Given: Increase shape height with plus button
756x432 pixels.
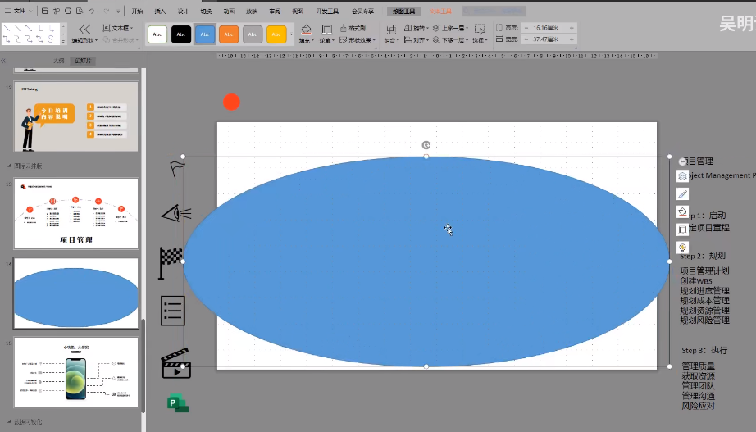Looking at the screenshot, I should pyautogui.click(x=572, y=28).
